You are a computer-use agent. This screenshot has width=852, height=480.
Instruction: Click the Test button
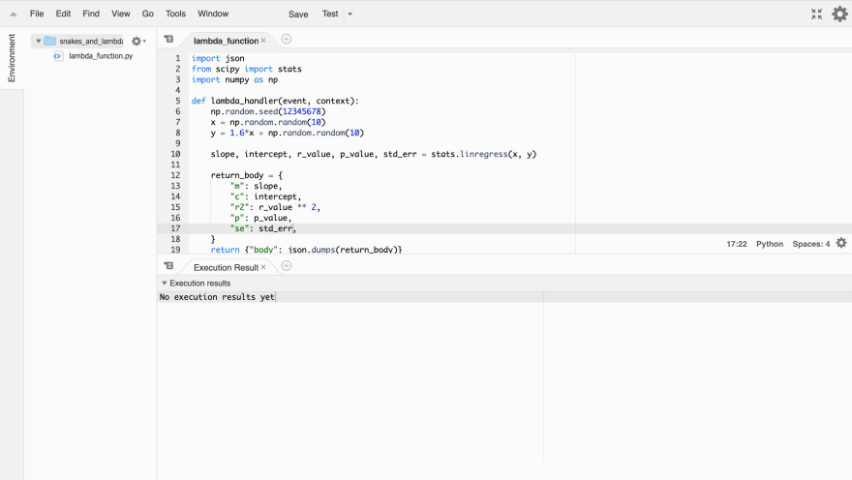click(x=330, y=14)
